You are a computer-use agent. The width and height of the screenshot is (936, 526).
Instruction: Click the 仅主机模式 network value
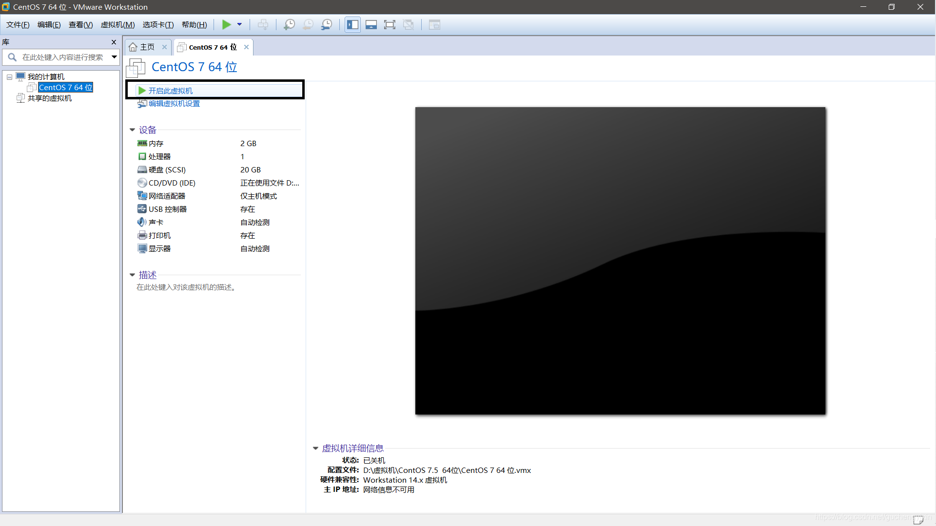point(258,196)
